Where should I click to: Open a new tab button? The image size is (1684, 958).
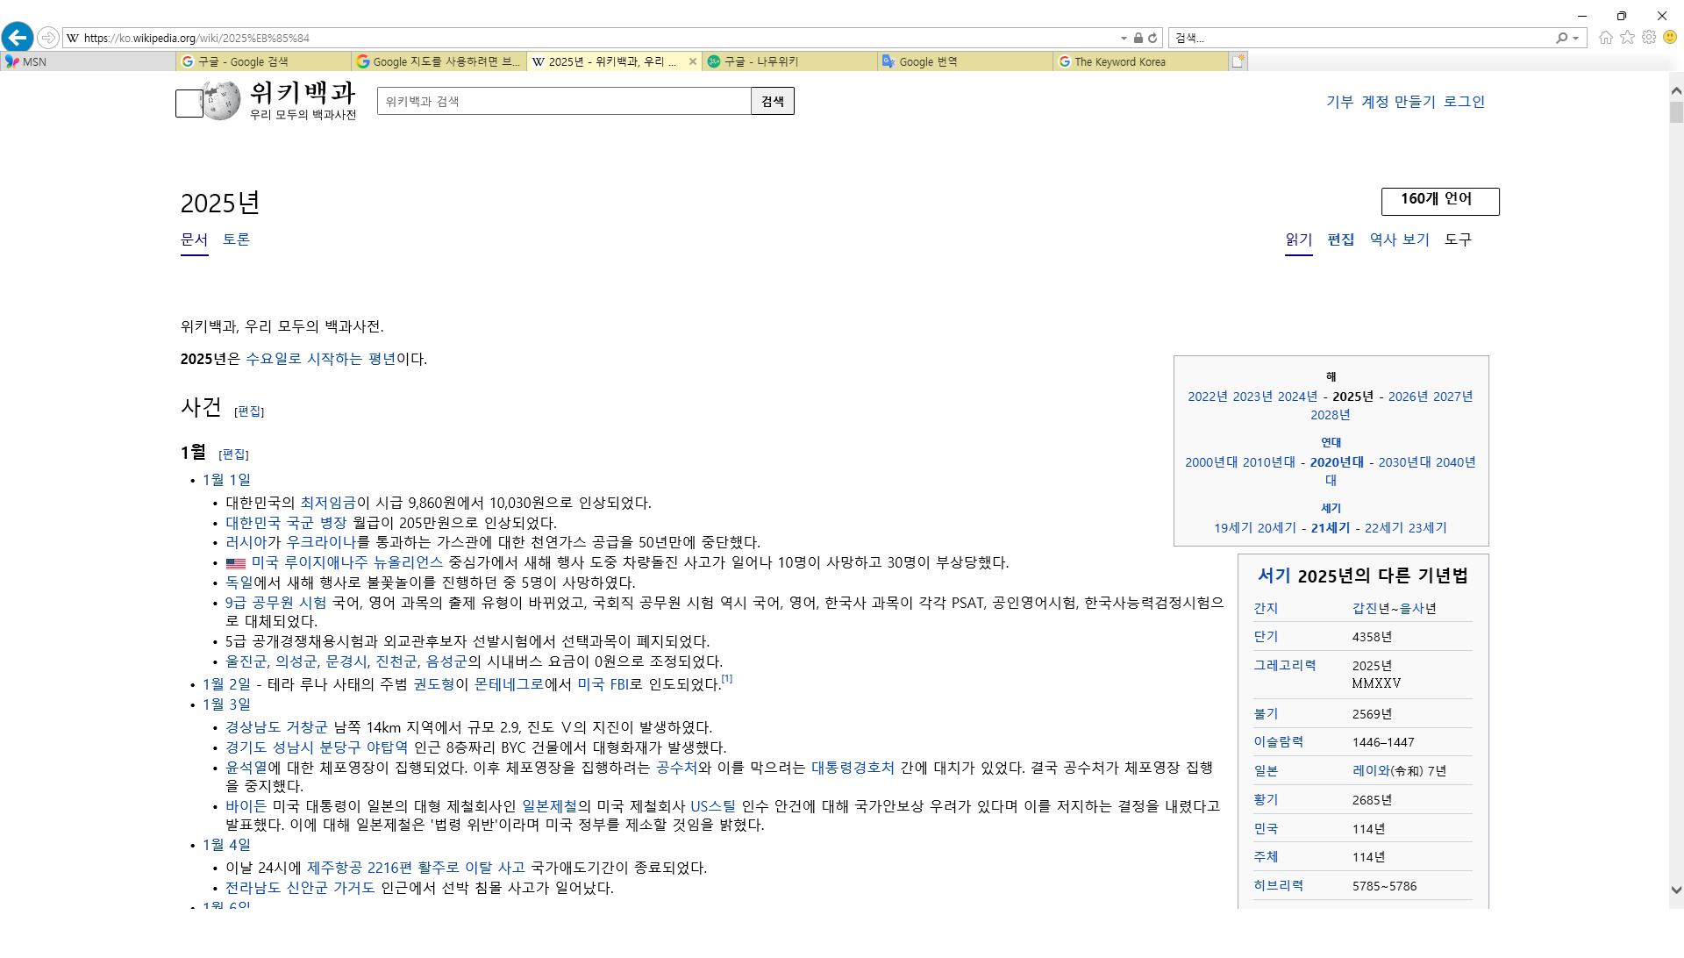[1238, 61]
